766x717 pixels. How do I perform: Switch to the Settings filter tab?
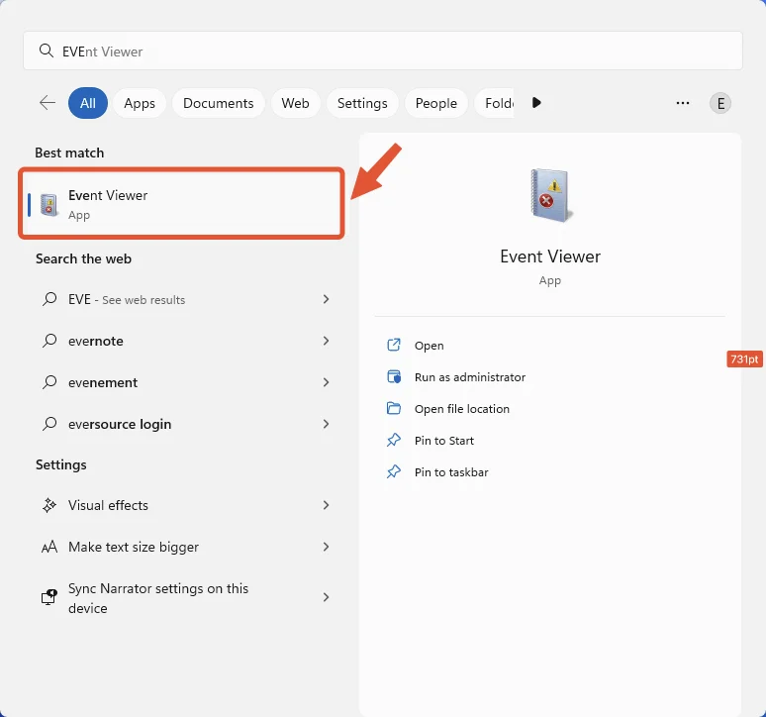pos(362,103)
